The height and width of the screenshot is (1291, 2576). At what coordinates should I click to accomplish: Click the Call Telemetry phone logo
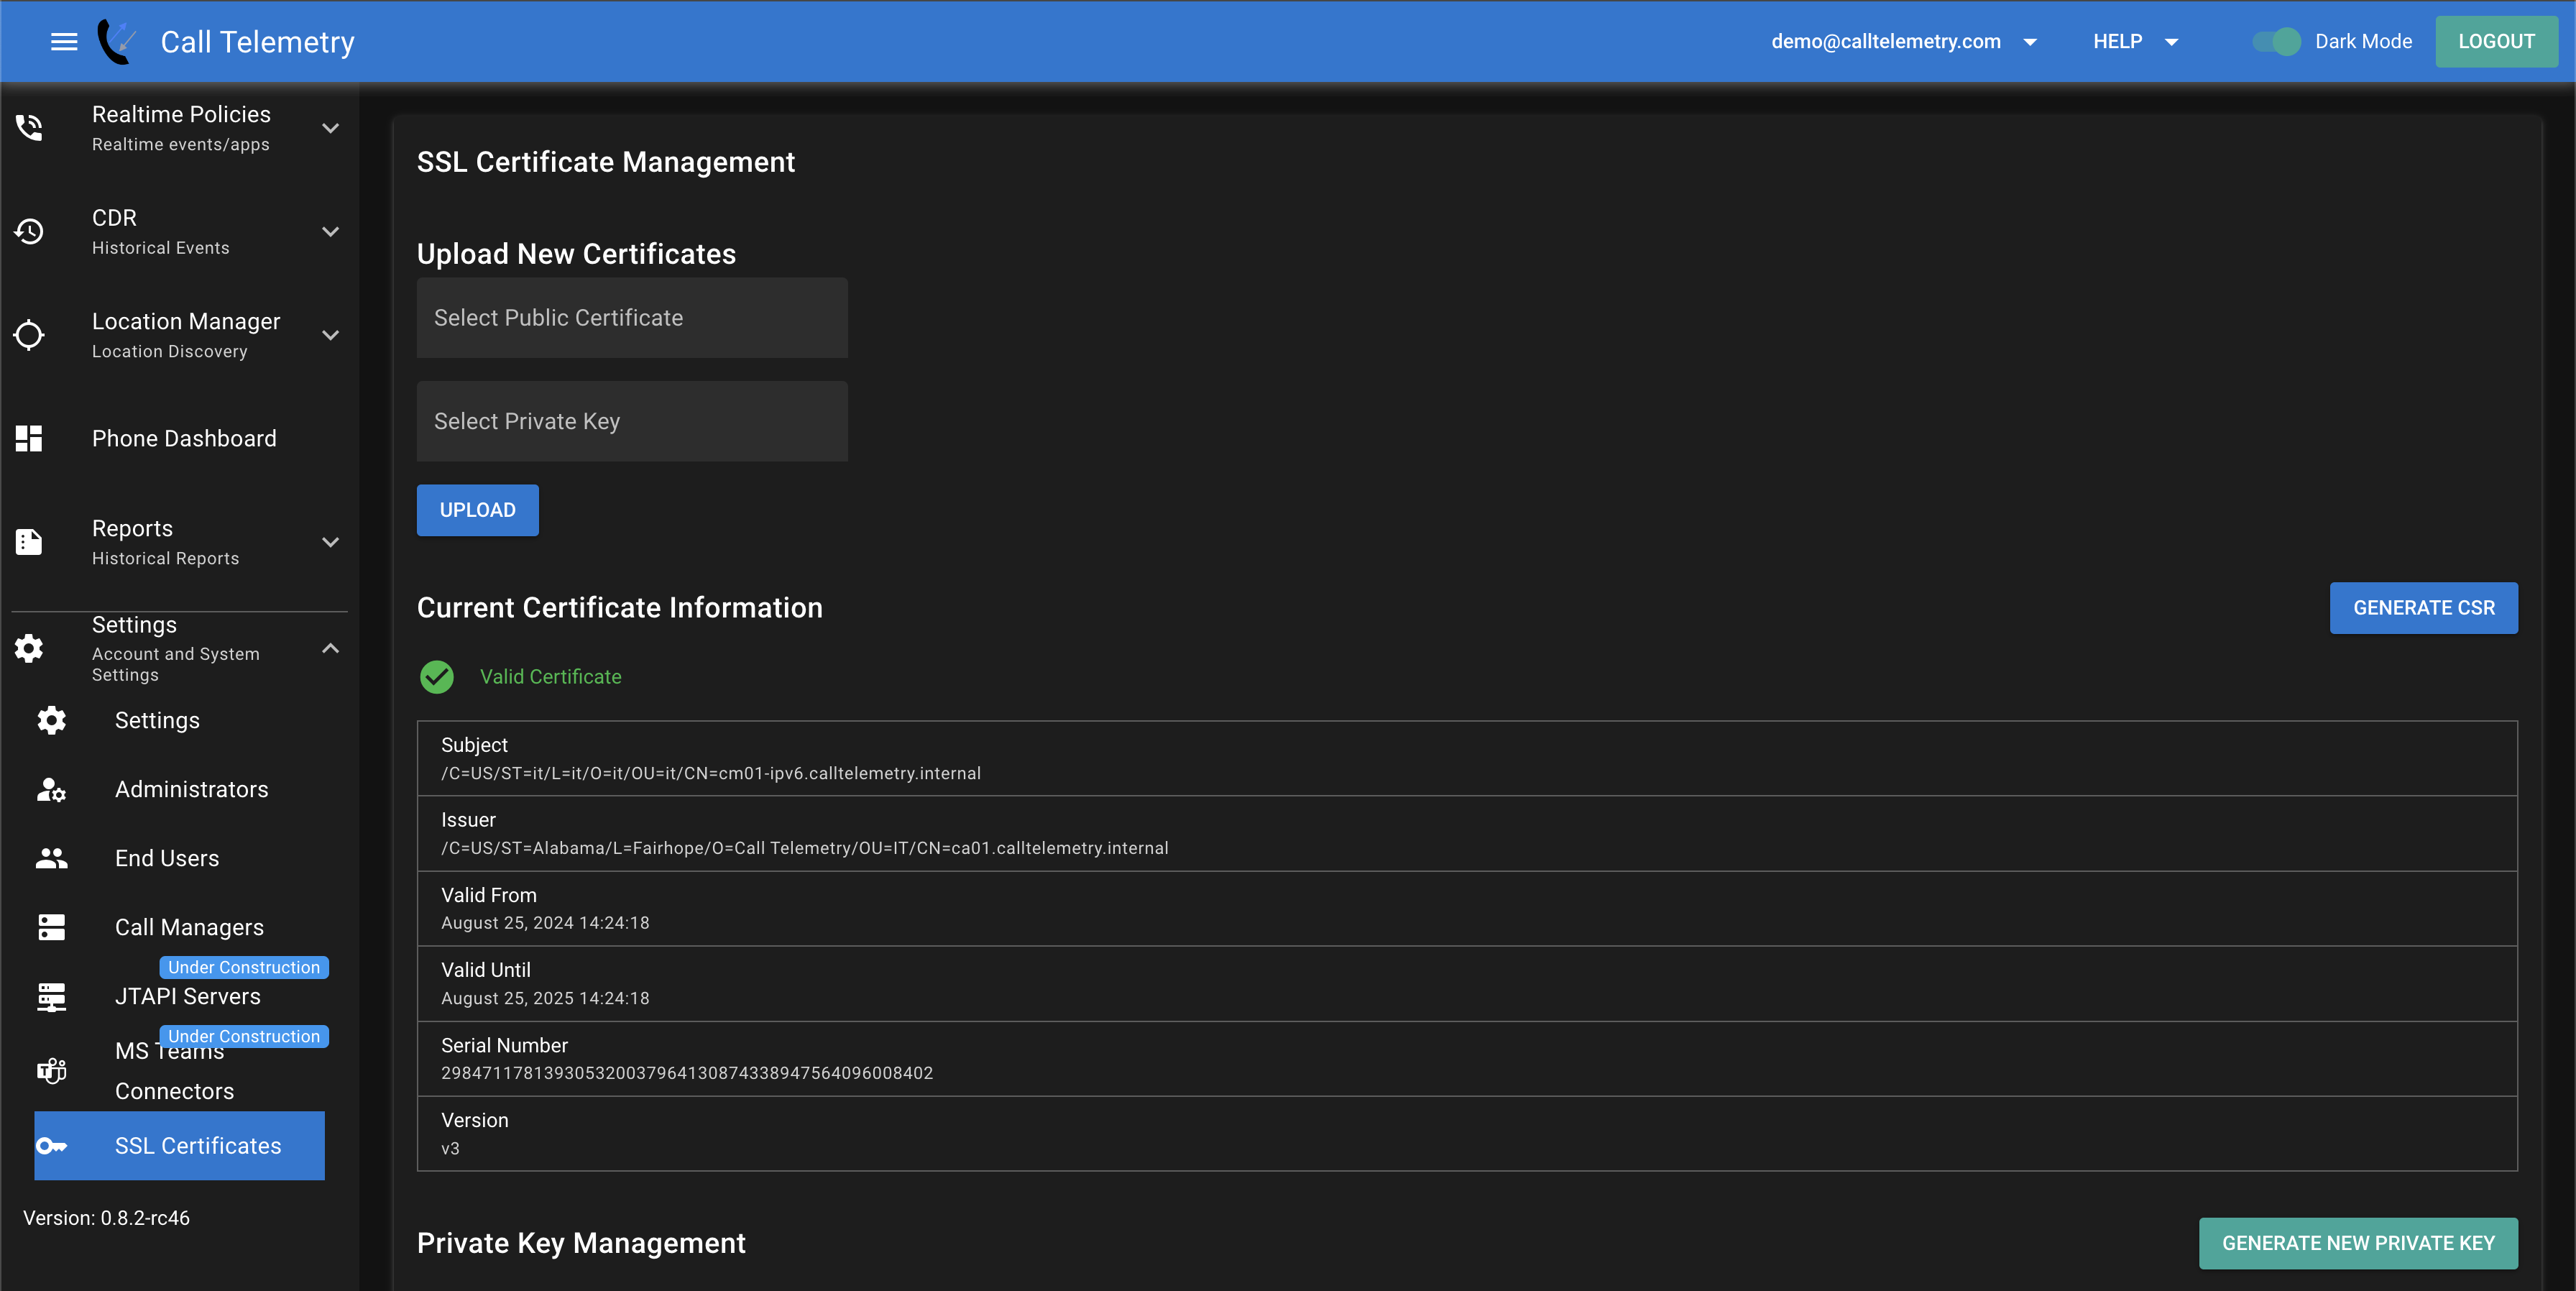tap(117, 41)
